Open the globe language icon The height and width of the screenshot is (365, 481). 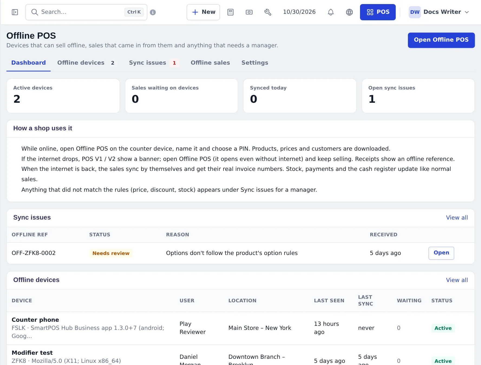pyautogui.click(x=349, y=12)
